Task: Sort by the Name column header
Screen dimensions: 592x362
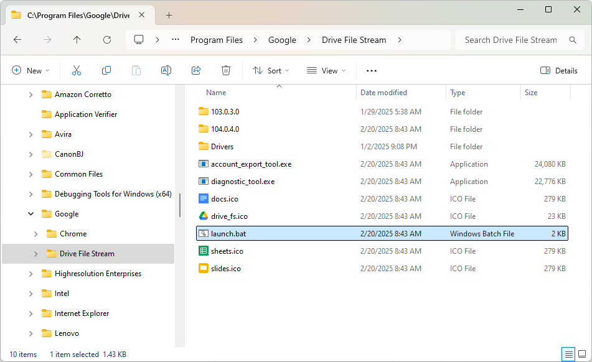Action: (x=216, y=93)
